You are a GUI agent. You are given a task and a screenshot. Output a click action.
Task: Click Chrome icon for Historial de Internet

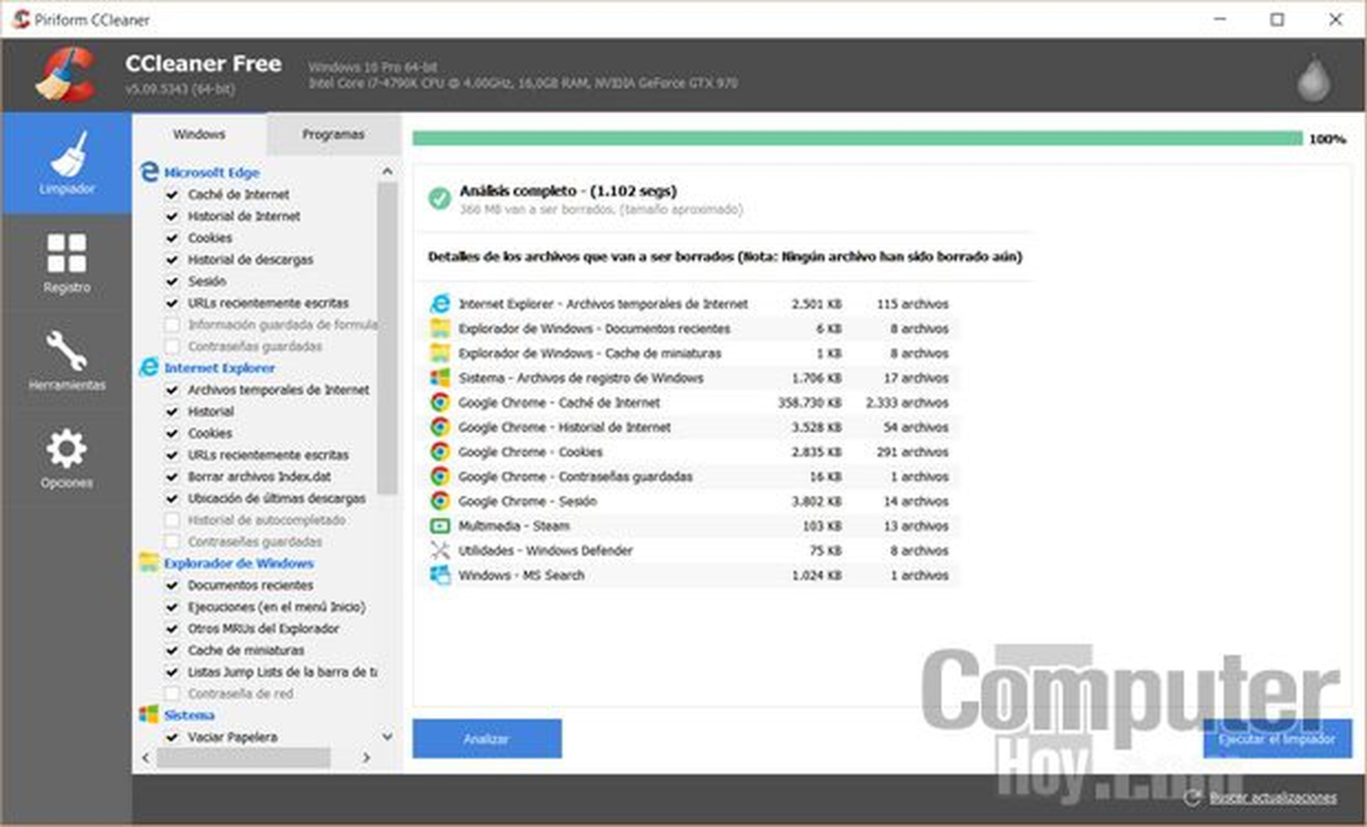coord(440,427)
